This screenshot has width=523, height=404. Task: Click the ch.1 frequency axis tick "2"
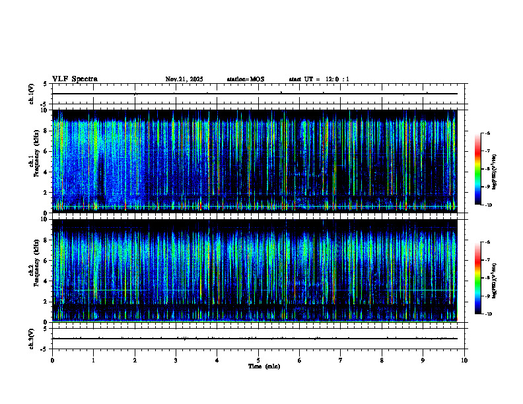click(x=46, y=193)
